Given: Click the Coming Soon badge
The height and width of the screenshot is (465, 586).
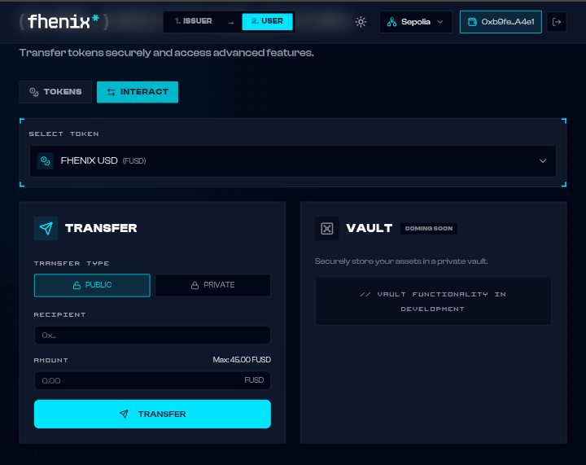Looking at the screenshot, I should 429,228.
